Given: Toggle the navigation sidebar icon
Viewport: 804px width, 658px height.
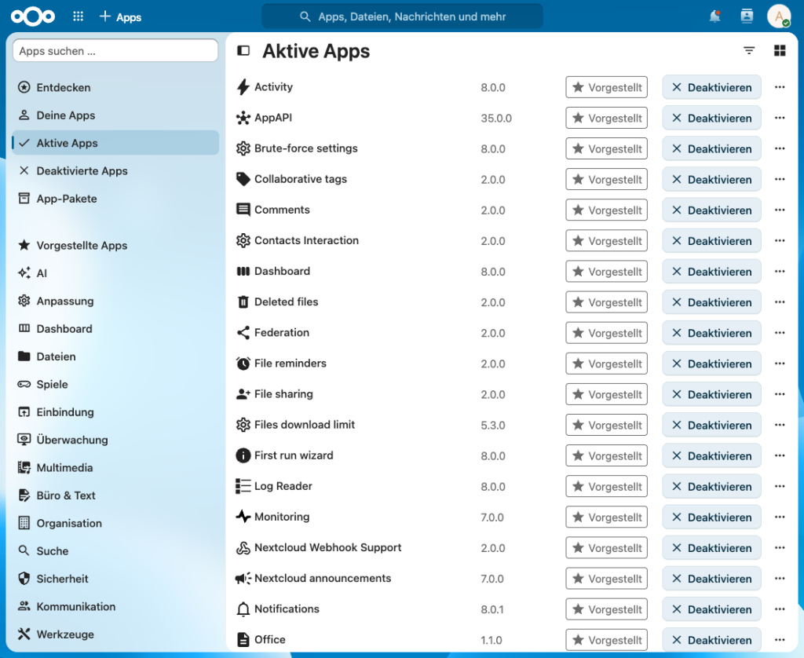Looking at the screenshot, I should pyautogui.click(x=243, y=51).
